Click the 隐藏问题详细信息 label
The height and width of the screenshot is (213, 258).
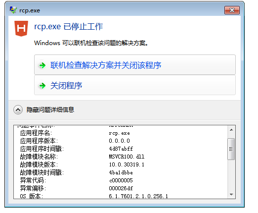click(50, 110)
